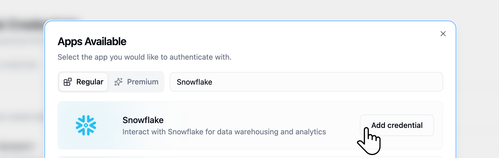Image resolution: width=499 pixels, height=158 pixels.
Task: Close the Apps Available dialog
Action: tap(443, 34)
